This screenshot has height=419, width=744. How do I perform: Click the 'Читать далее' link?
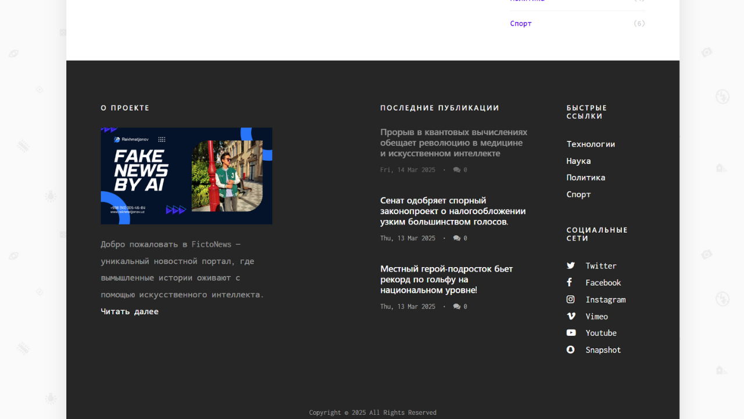pos(130,311)
